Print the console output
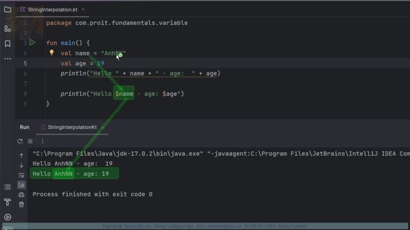 pos(21,195)
